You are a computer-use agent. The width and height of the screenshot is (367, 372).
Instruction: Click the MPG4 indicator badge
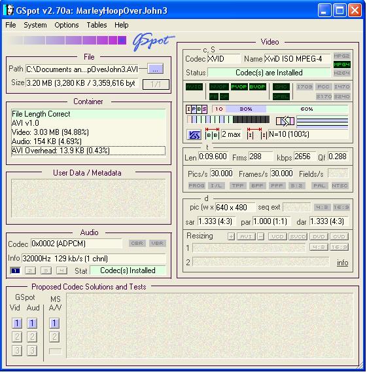[341, 64]
